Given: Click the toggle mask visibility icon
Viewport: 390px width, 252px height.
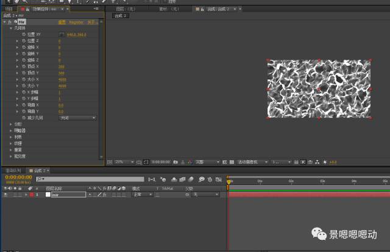Looking at the screenshot, I should (x=146, y=162).
